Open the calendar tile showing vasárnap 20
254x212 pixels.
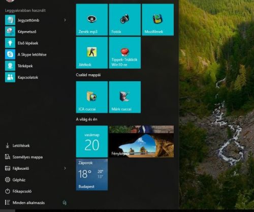coord(92,141)
